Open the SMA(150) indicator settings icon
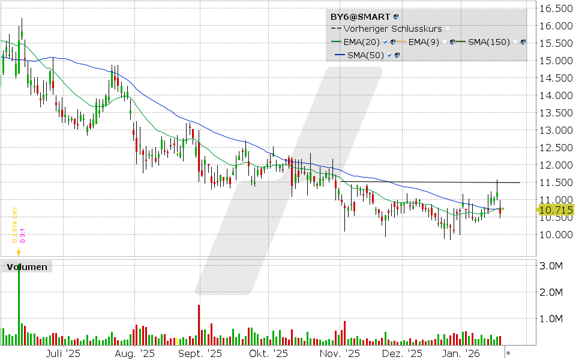Image resolution: width=576 pixels, height=360 pixels. click(x=523, y=42)
